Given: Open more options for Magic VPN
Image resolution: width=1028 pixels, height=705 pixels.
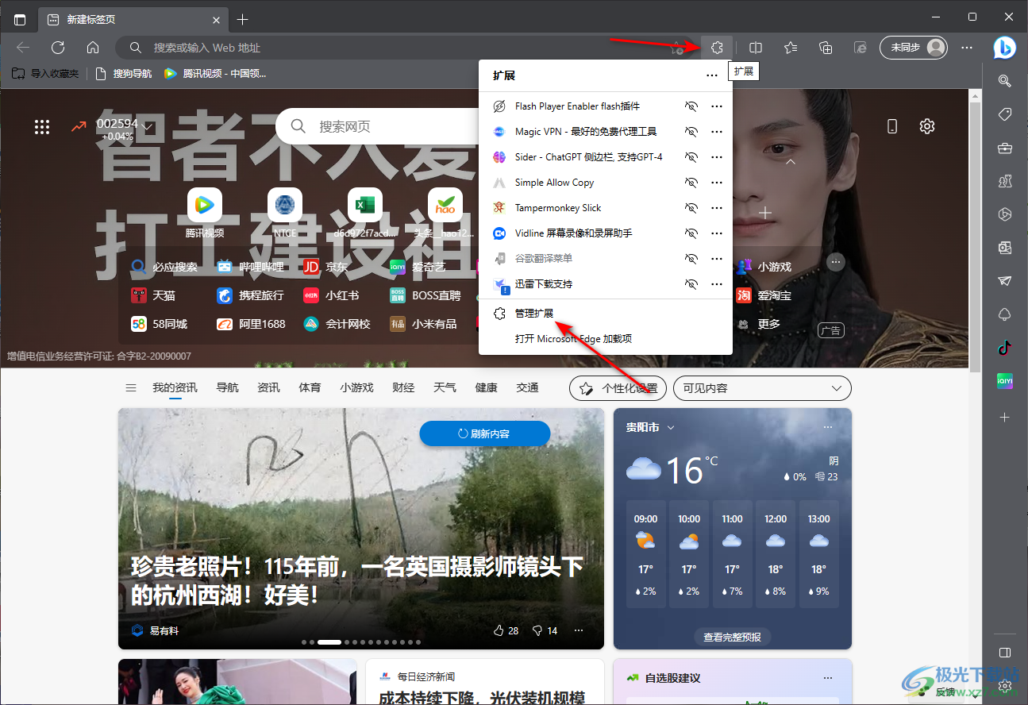Looking at the screenshot, I should (717, 132).
